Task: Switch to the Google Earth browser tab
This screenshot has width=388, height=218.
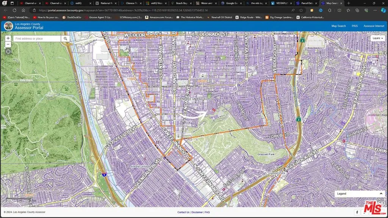Action: [x=231, y=3]
